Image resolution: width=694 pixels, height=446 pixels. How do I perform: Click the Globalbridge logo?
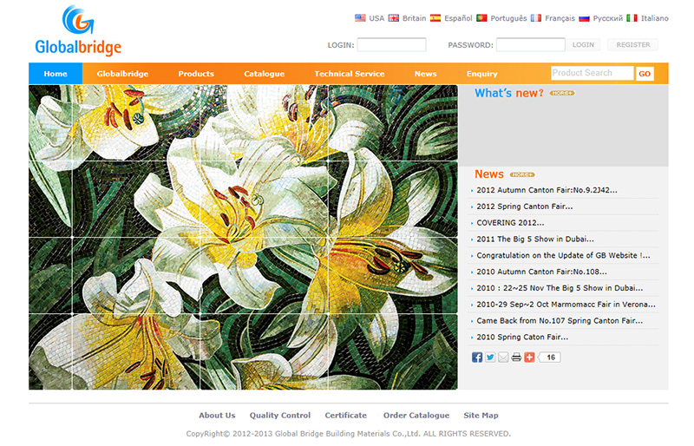[x=78, y=31]
